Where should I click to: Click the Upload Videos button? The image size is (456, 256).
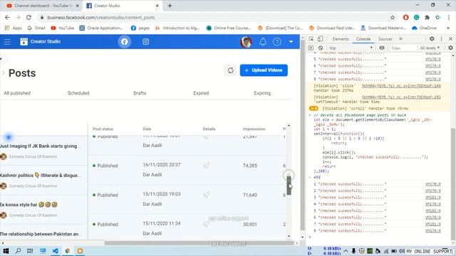(x=264, y=70)
